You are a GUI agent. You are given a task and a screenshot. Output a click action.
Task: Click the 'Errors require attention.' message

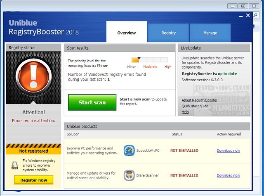point(33,120)
